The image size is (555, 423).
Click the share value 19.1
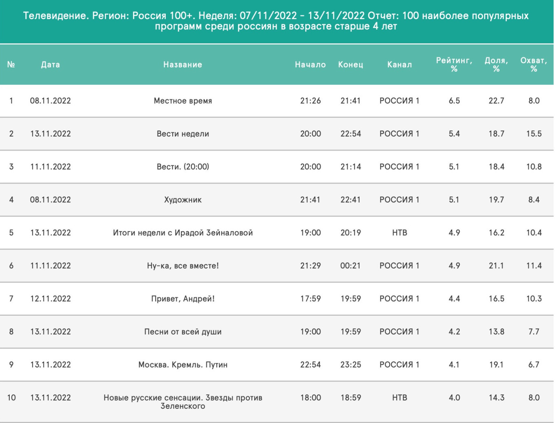[496, 365]
